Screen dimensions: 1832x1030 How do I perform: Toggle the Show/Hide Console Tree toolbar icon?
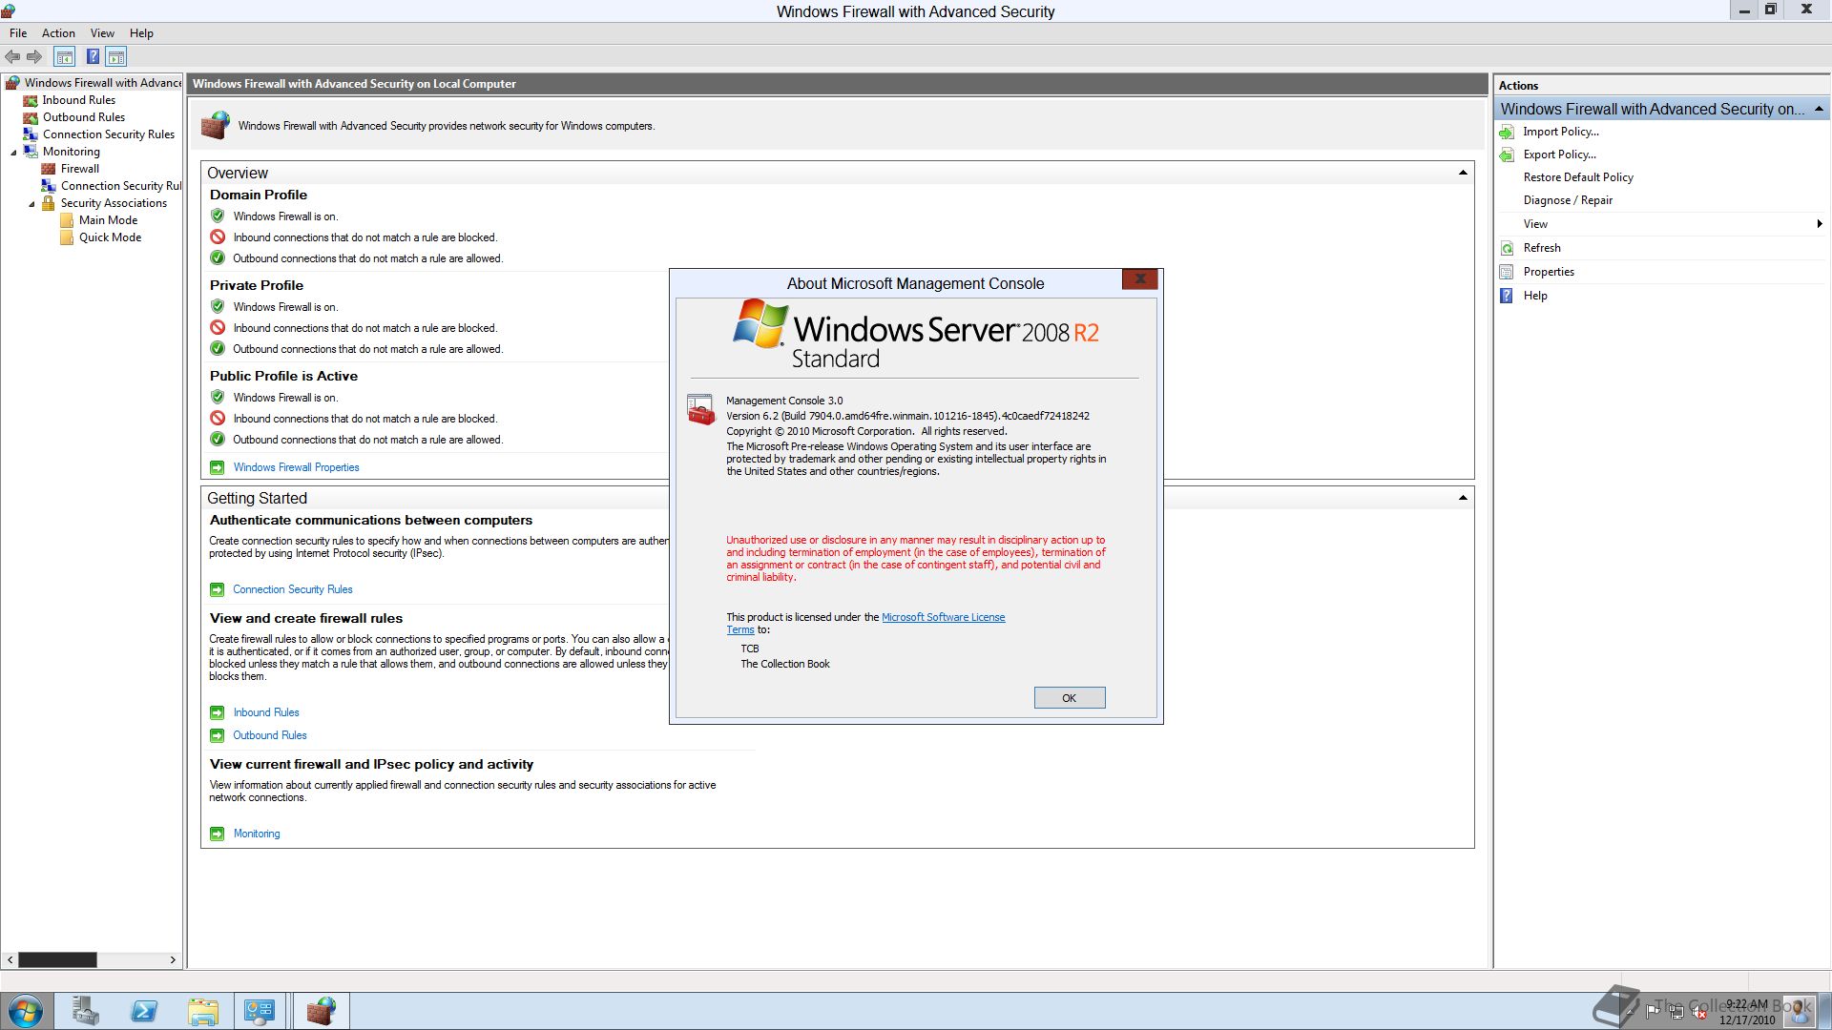(x=64, y=57)
